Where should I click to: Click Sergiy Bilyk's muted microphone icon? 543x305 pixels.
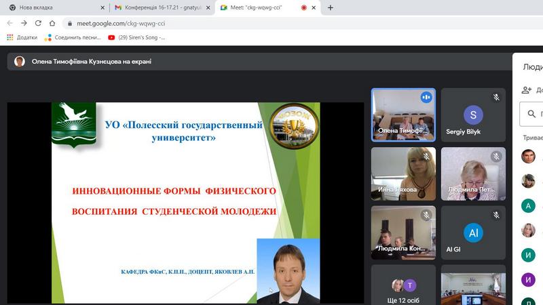[x=496, y=98]
